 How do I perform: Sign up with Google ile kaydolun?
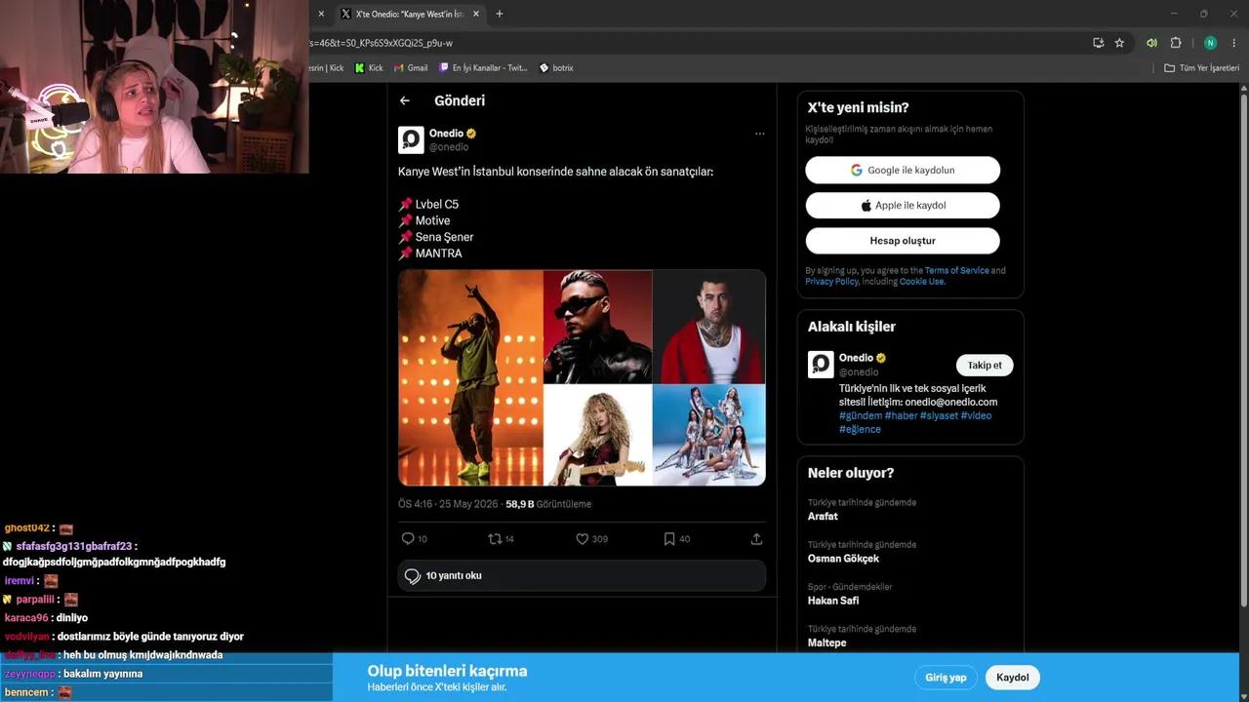[903, 170]
